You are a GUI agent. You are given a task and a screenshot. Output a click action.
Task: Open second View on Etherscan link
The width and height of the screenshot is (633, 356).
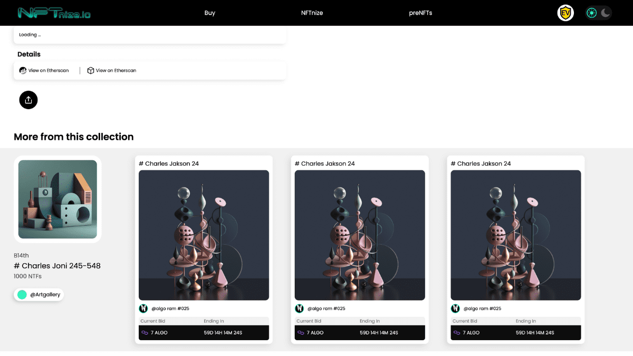pos(116,70)
